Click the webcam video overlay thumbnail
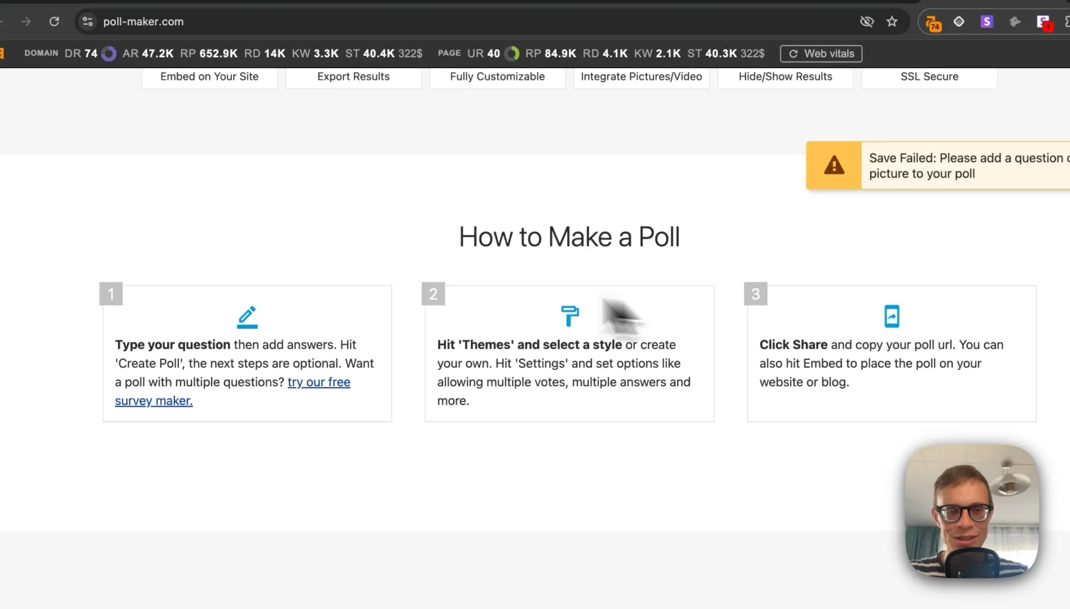 click(971, 511)
